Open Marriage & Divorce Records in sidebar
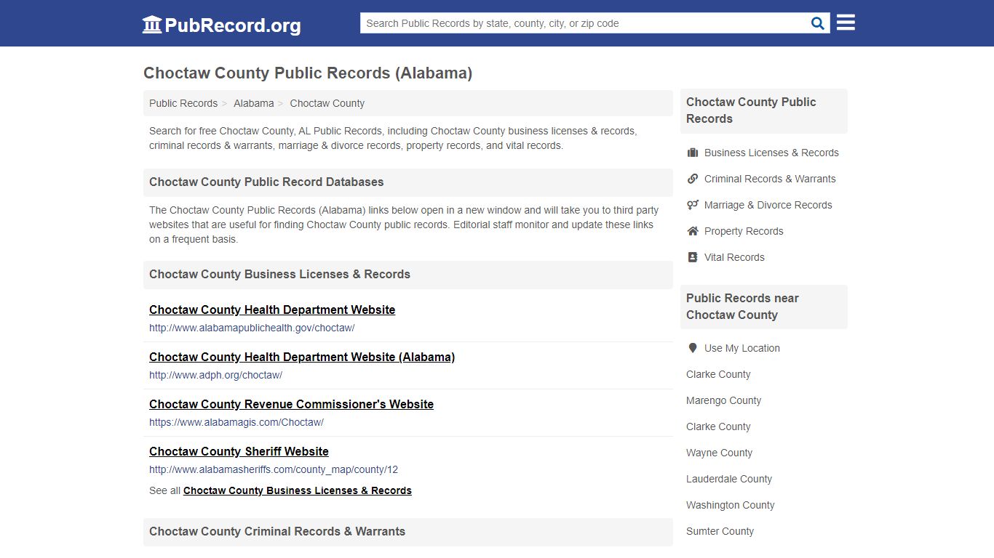 click(x=768, y=205)
